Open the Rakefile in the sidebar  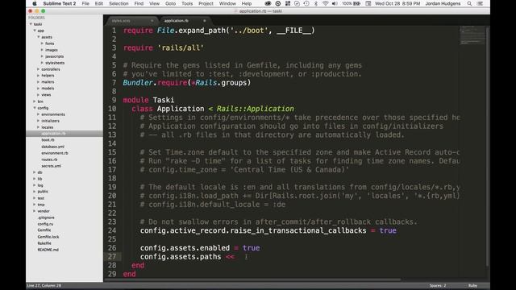tap(44, 243)
